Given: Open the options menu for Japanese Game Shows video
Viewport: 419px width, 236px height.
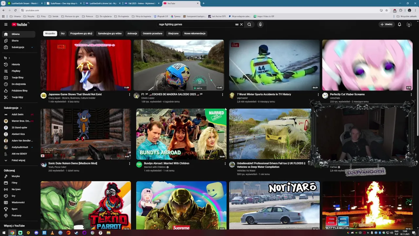Looking at the screenshot, I should click(130, 95).
